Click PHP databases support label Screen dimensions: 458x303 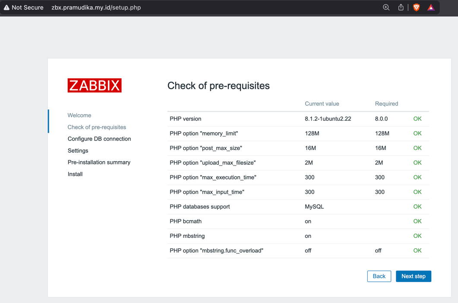pyautogui.click(x=200, y=206)
